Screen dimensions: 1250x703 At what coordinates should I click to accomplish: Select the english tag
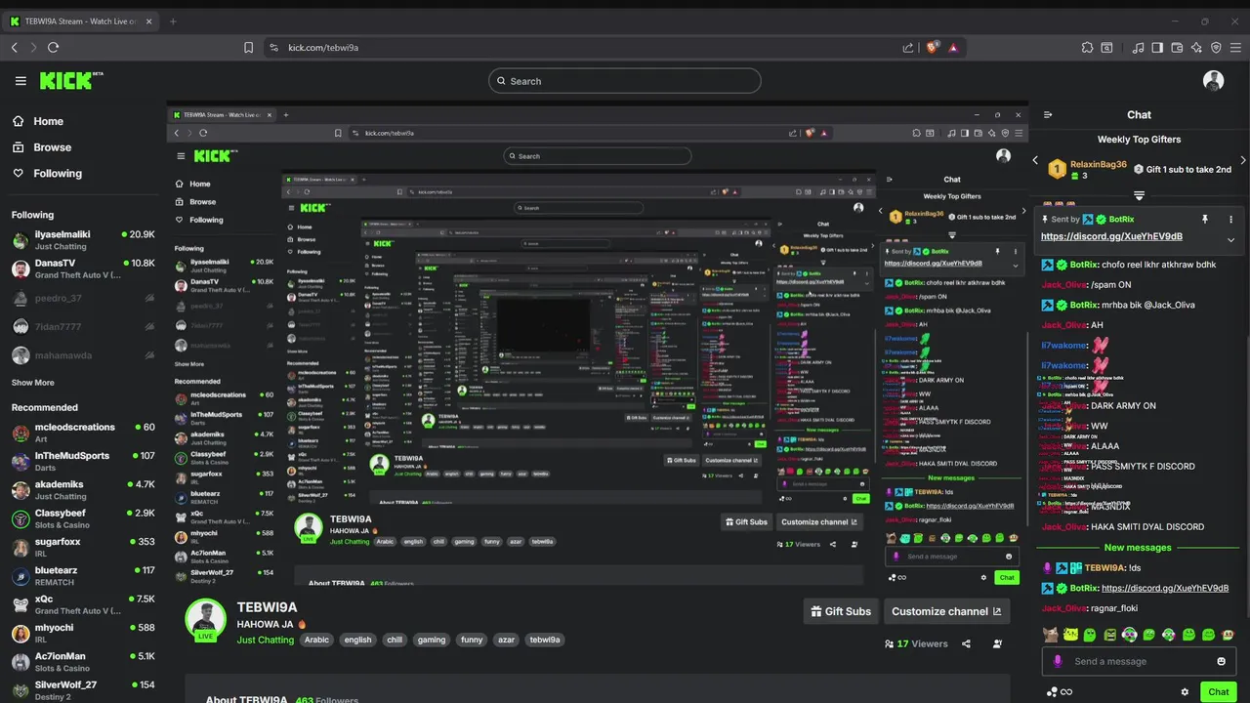point(357,640)
